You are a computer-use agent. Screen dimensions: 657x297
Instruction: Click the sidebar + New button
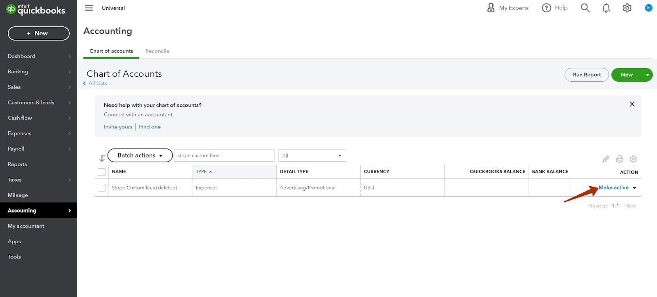point(39,33)
